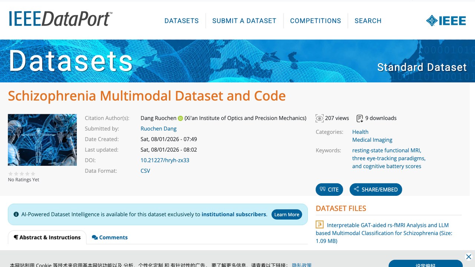Open the DATASETS menu
The width and height of the screenshot is (475, 267).
point(181,21)
